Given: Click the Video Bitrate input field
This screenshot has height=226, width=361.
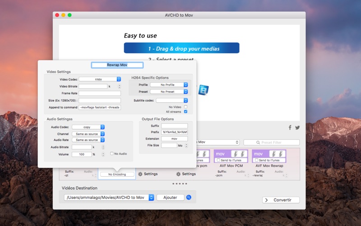Looking at the screenshot, I should (93, 86).
